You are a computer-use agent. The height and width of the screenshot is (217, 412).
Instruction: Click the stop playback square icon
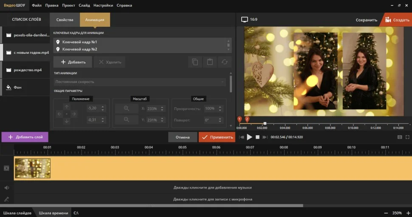[x=257, y=137]
